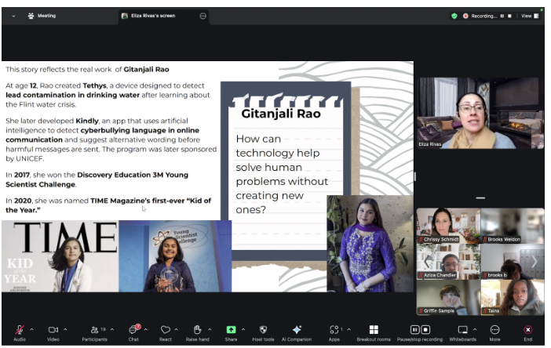Expand the top-left collapse chevron

pos(13,16)
